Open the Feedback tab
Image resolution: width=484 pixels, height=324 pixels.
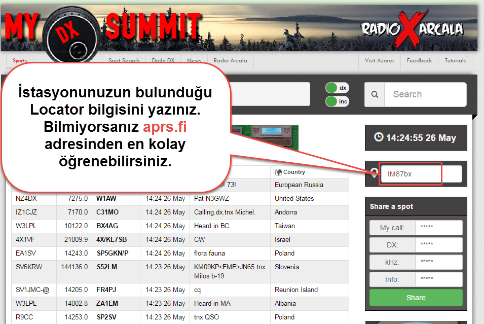pyautogui.click(x=419, y=60)
